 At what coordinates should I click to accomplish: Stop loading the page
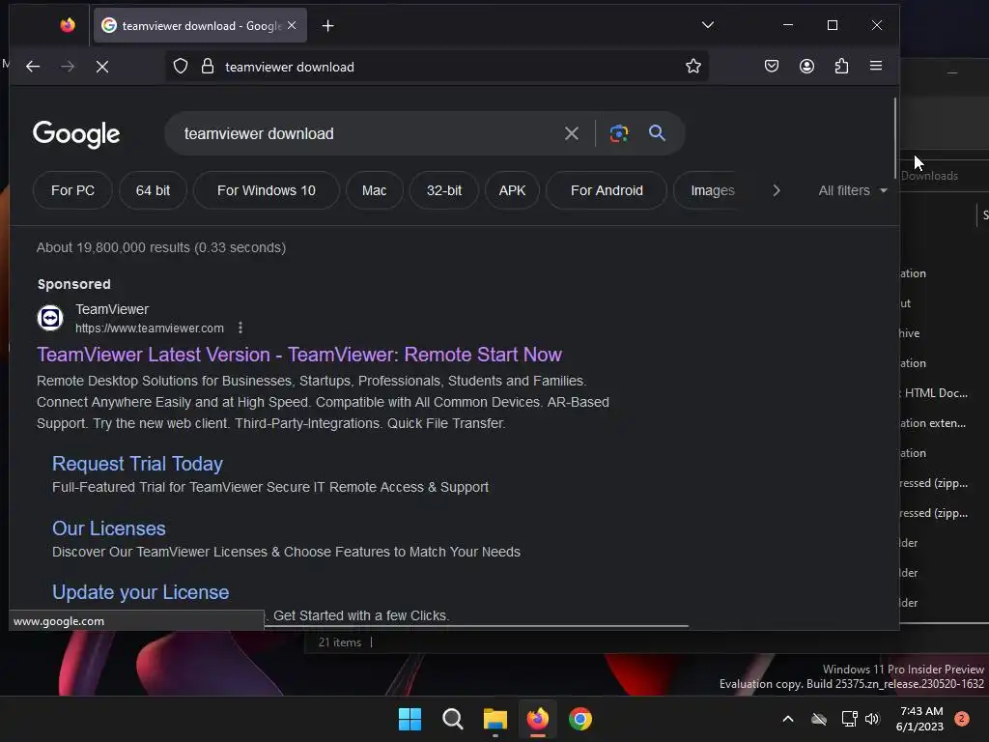[x=102, y=67]
